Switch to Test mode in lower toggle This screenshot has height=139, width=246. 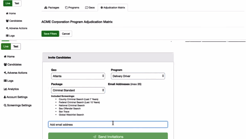click(x=16, y=46)
